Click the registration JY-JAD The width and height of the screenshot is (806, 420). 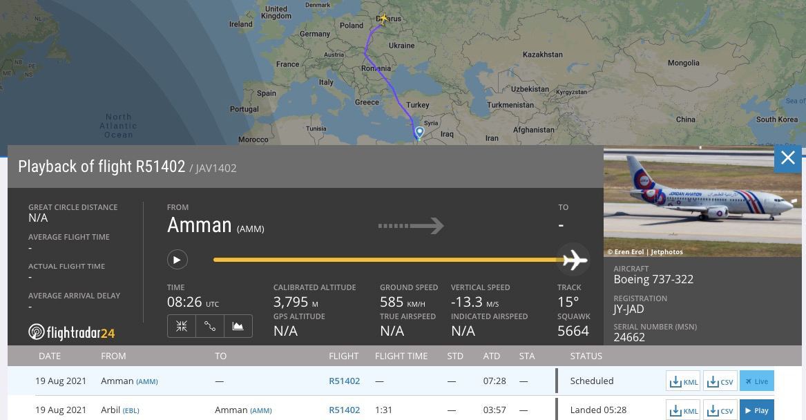[x=629, y=309]
